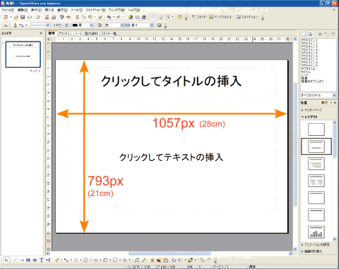Pick the Rectangle drawing tool
Image resolution: width=339 pixels, height=269 pixels.
coord(28,260)
